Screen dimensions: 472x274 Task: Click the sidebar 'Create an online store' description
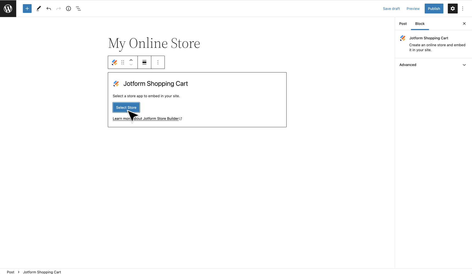tap(437, 48)
